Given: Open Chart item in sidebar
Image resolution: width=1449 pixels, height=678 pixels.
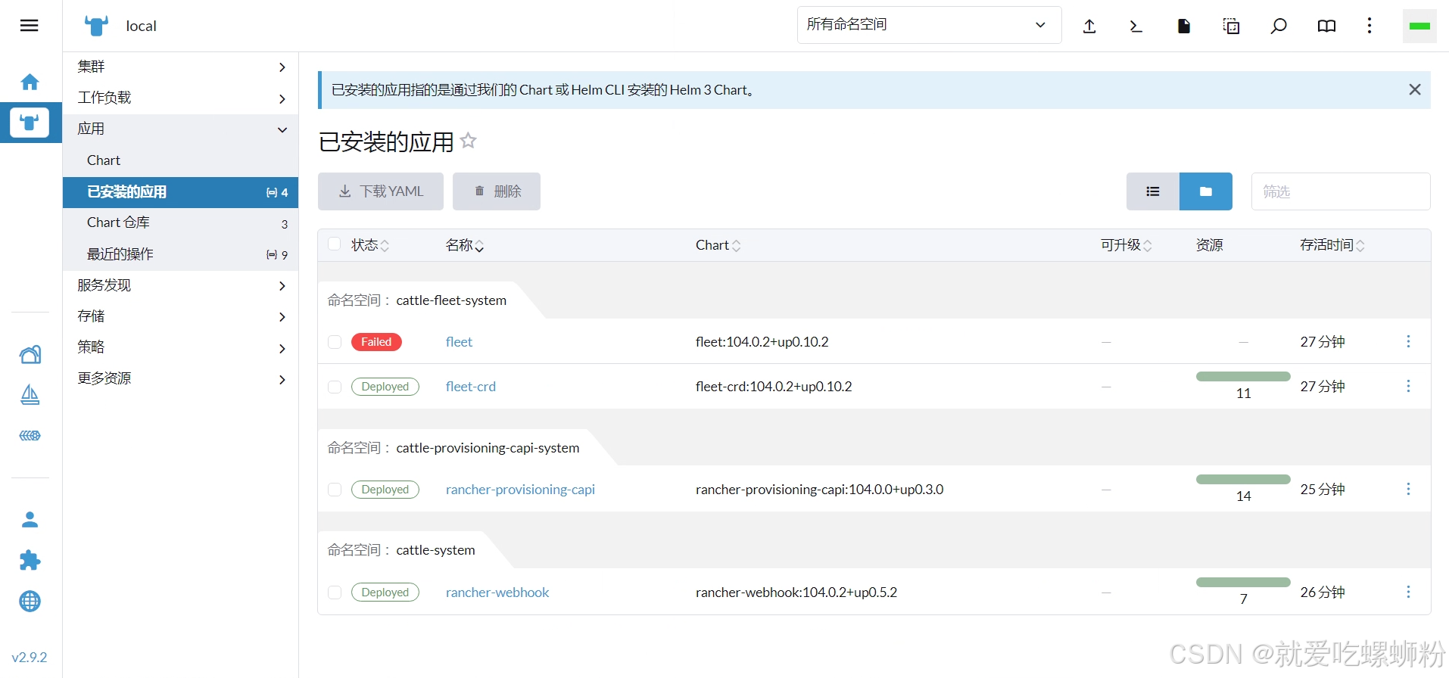Looking at the screenshot, I should click(x=181, y=160).
